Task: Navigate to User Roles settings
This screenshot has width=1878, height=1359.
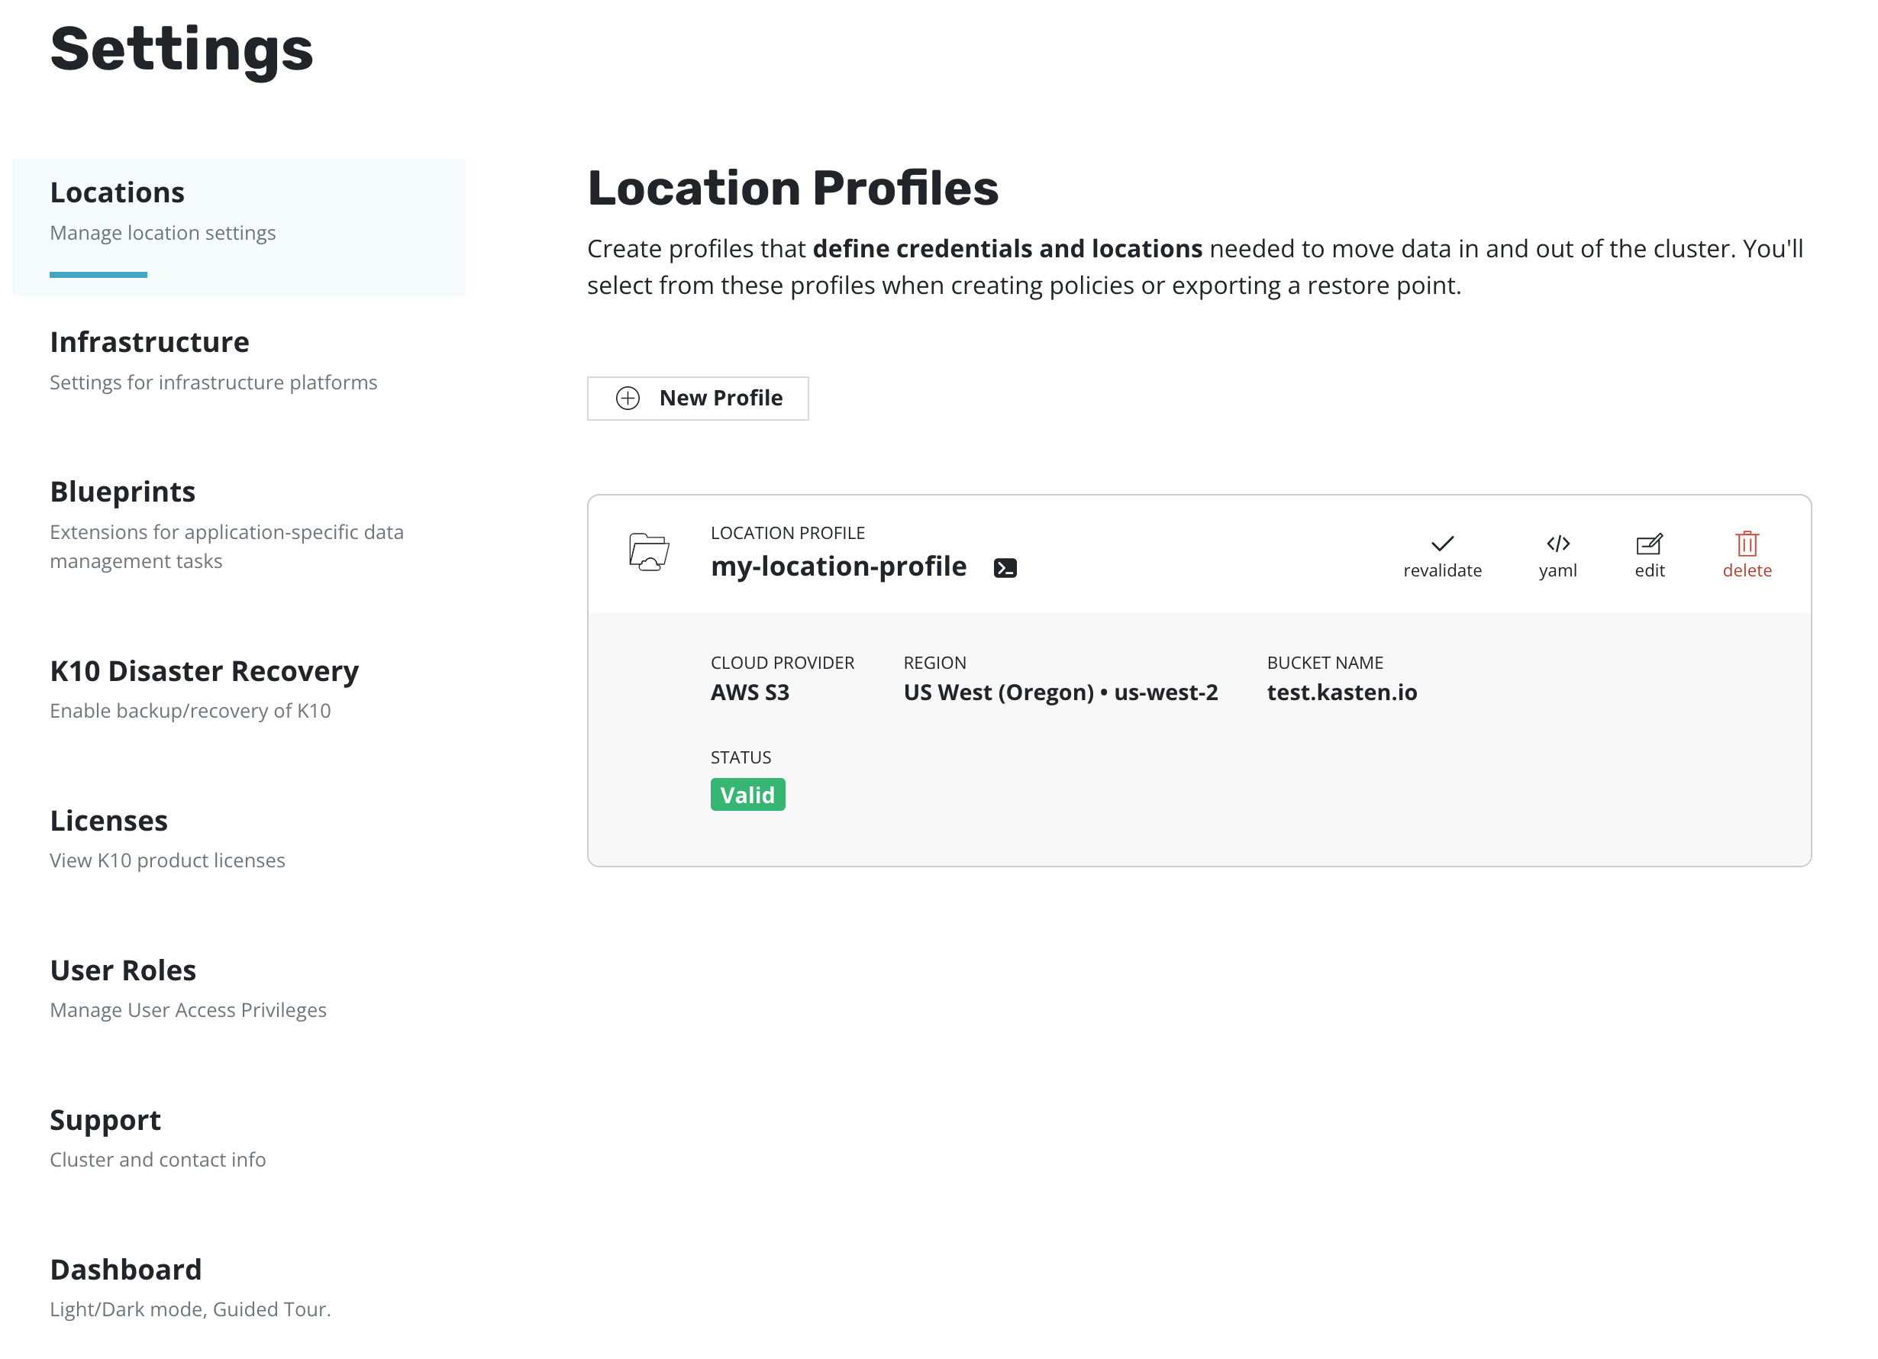Action: click(x=123, y=970)
